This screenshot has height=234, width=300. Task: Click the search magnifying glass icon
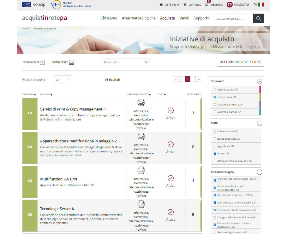click(259, 19)
